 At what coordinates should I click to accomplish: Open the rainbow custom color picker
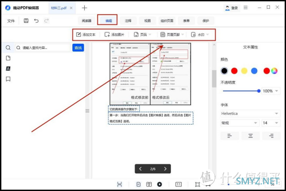point(274,71)
